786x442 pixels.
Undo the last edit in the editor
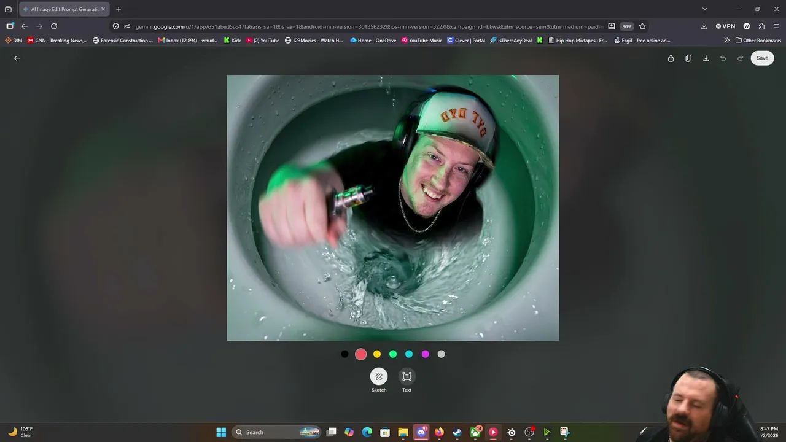(x=723, y=58)
